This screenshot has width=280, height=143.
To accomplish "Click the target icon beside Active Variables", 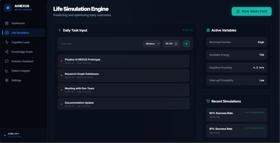I will tap(208, 30).
